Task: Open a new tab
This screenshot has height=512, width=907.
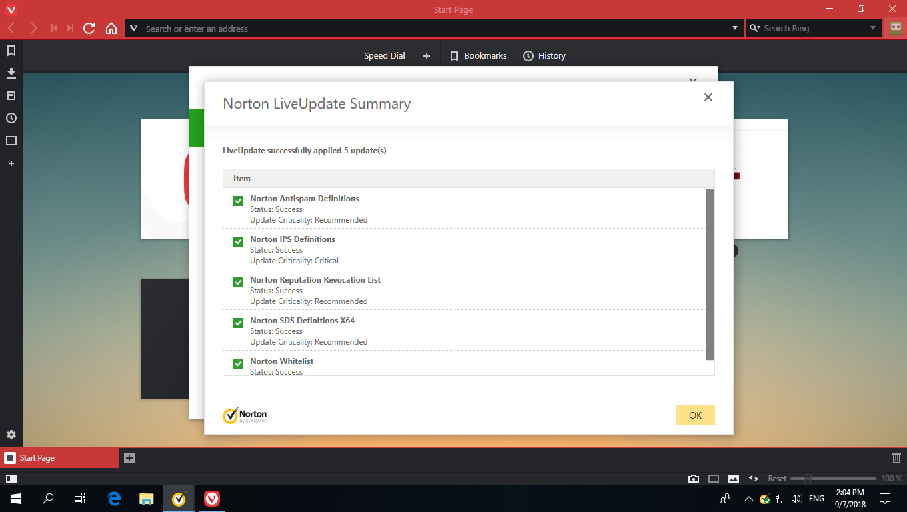Action: pos(129,458)
